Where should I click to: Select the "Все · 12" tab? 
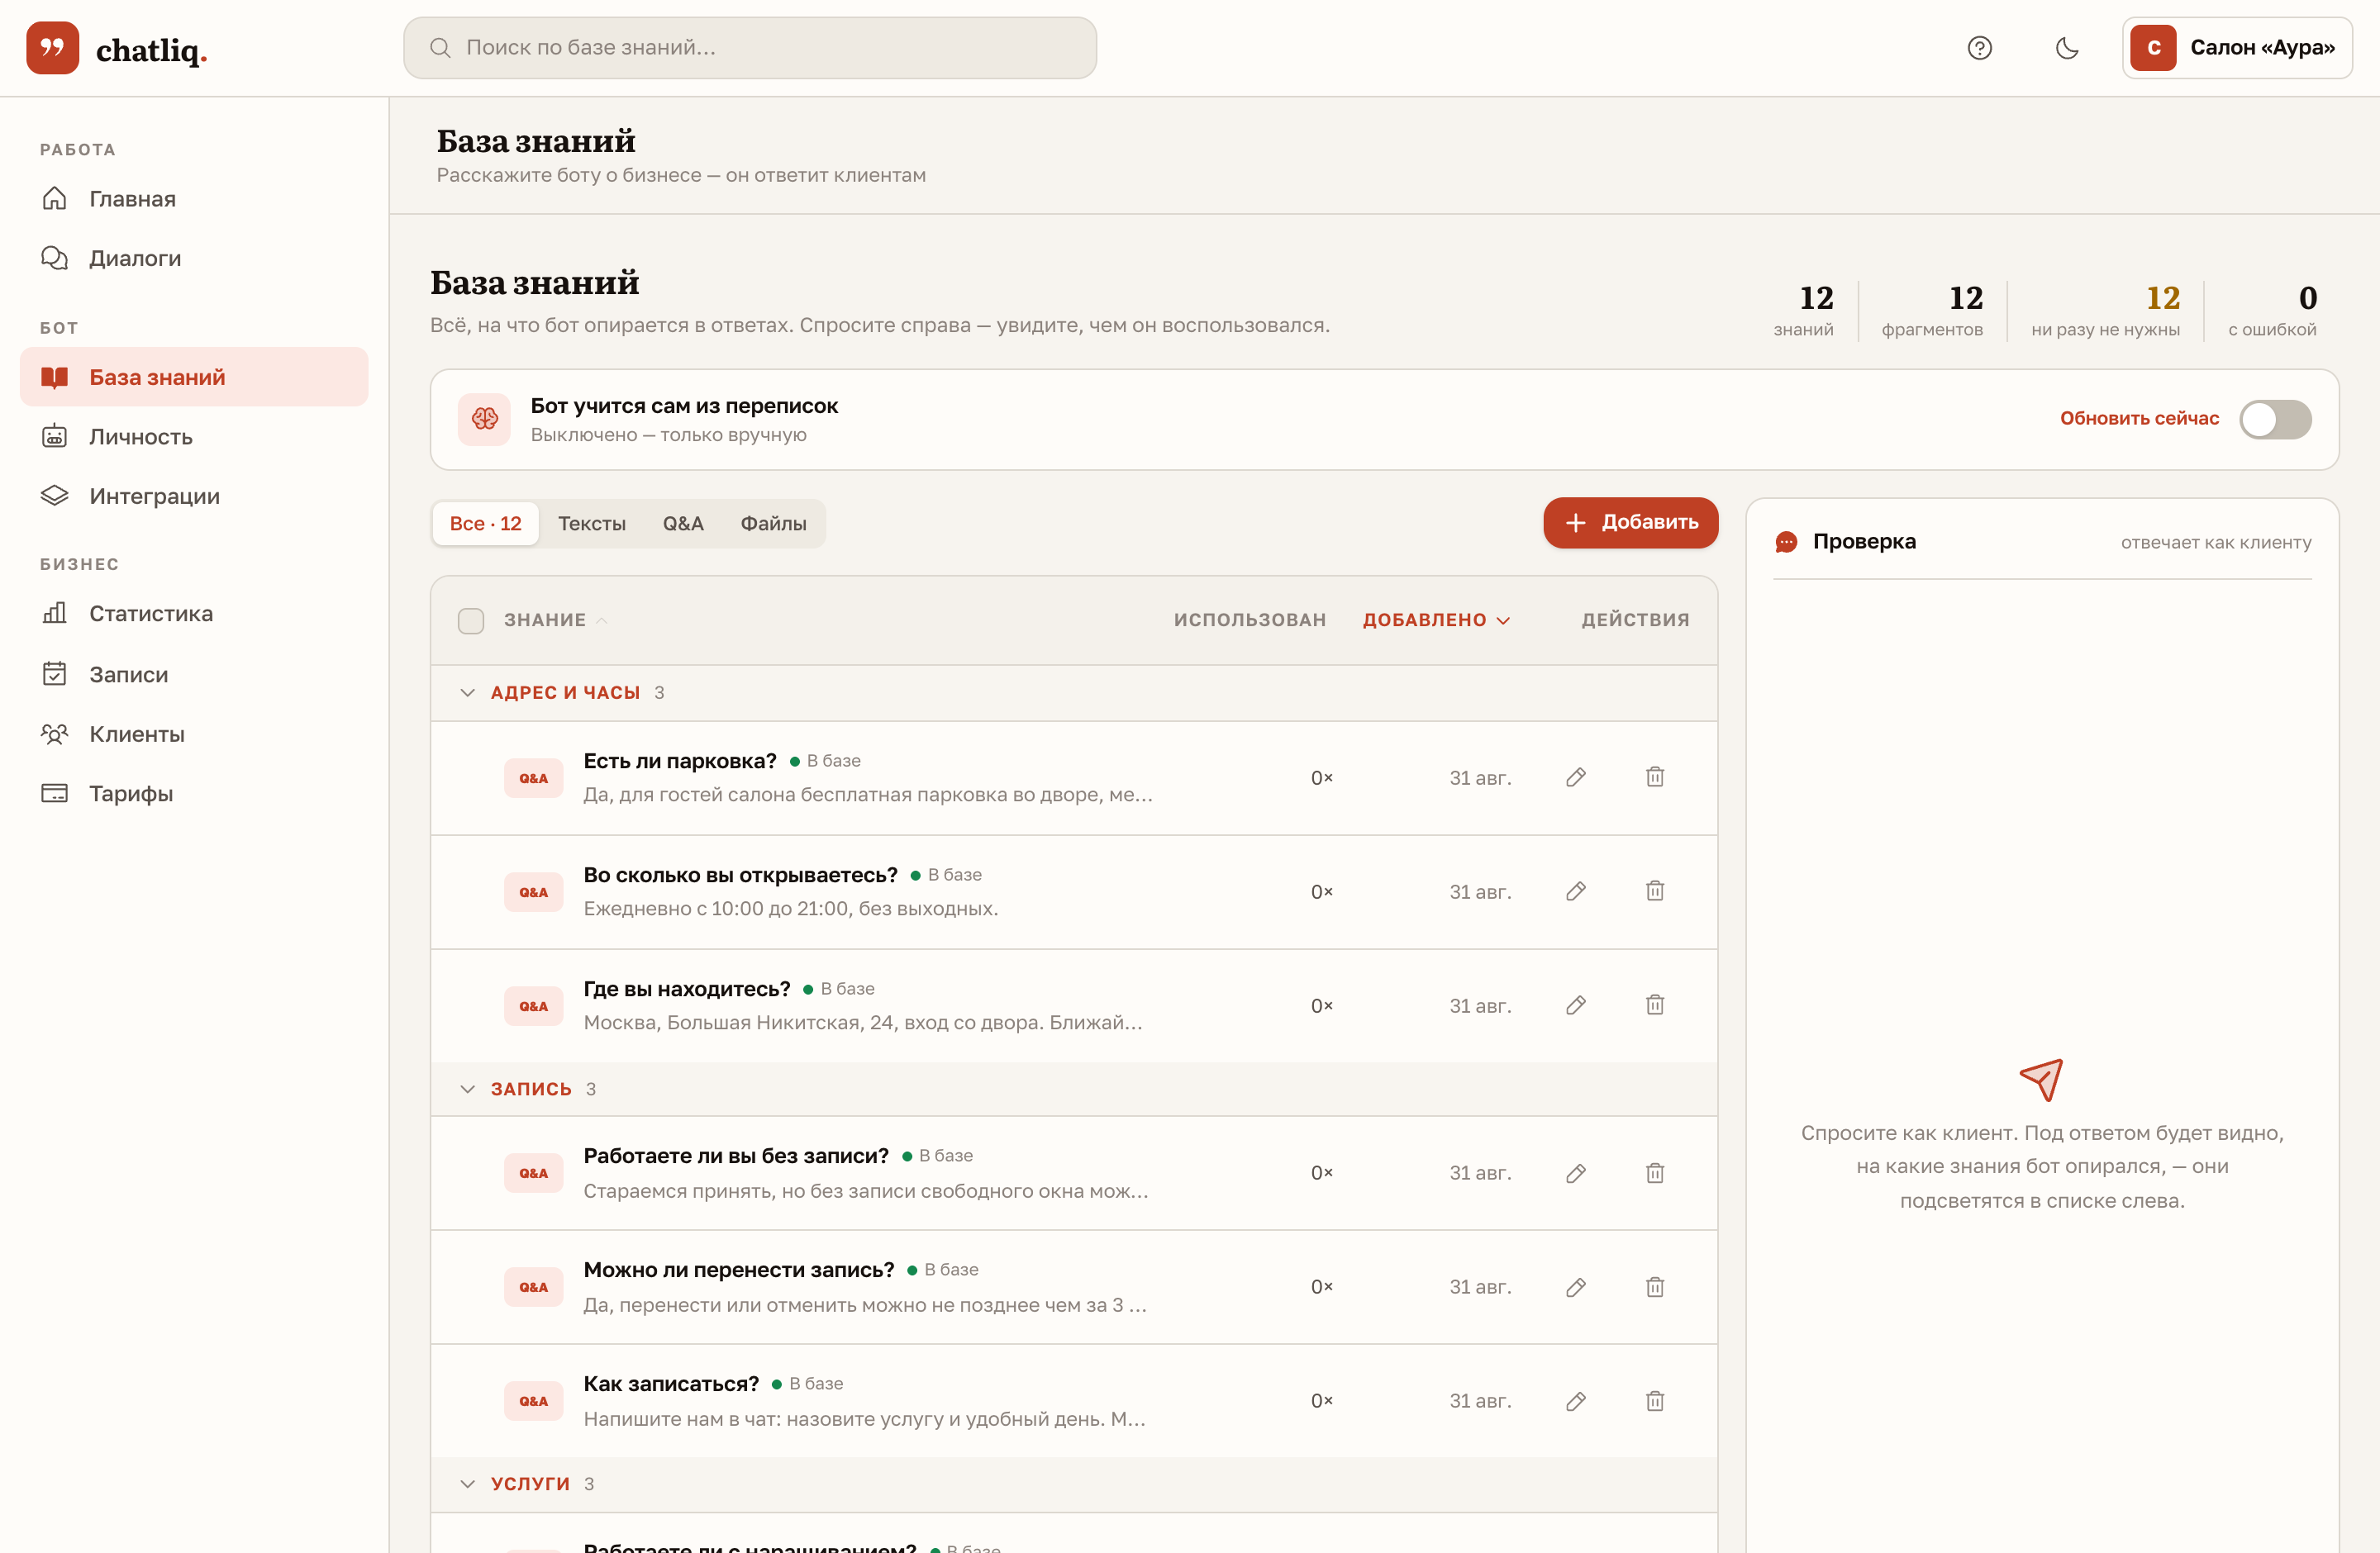485,524
